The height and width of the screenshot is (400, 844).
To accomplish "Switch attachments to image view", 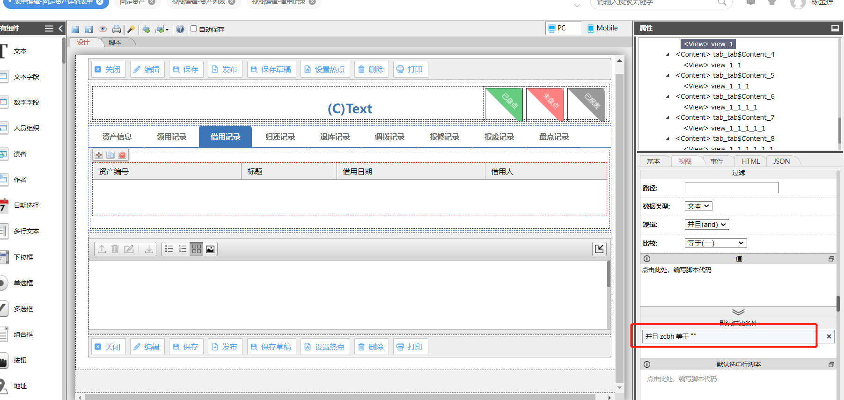I will pyautogui.click(x=210, y=249).
